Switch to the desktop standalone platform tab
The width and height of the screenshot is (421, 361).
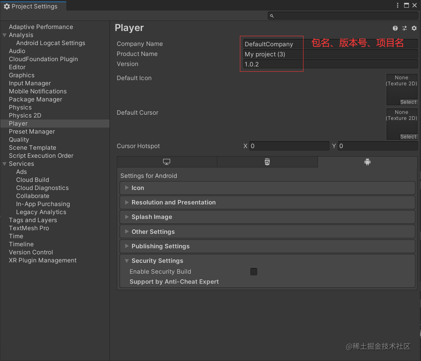pyautogui.click(x=167, y=162)
